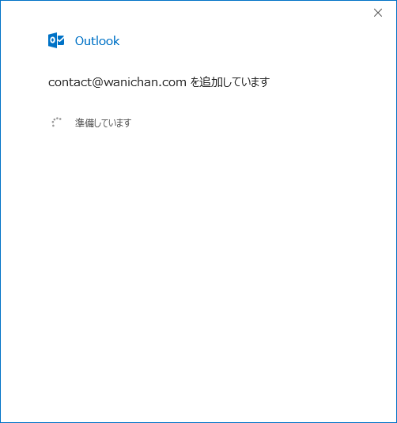The width and height of the screenshot is (397, 423).
Task: Click the animated progress dots indicator
Action: (56, 123)
